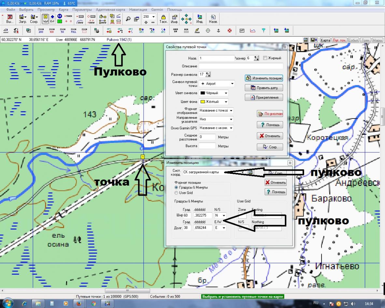Set map zoom with ZOOM 100 icon
Viewport: 385px width, 308px height.
pyautogui.click(x=51, y=31)
